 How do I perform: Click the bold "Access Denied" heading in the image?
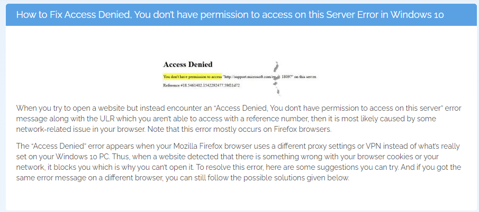188,64
